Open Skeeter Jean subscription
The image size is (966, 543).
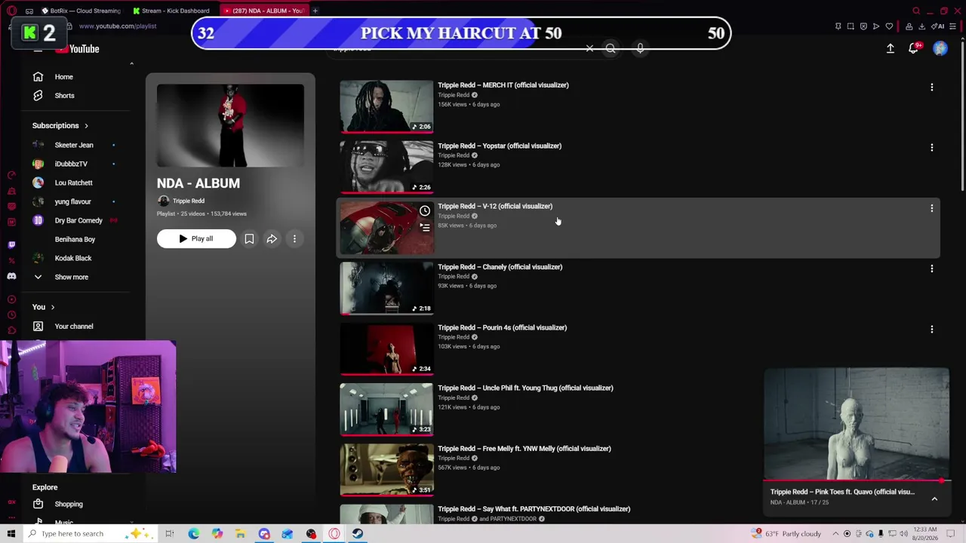click(x=74, y=145)
